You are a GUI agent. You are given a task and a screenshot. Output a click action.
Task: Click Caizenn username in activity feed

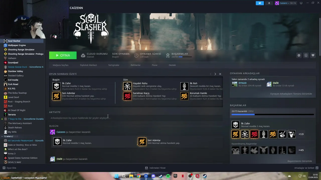(61, 132)
